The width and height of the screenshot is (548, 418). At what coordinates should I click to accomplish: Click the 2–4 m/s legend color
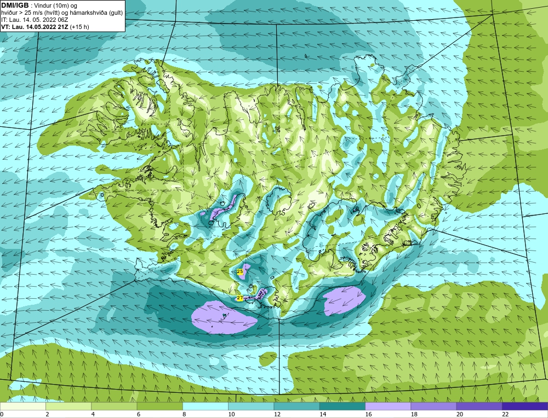coord(68,407)
